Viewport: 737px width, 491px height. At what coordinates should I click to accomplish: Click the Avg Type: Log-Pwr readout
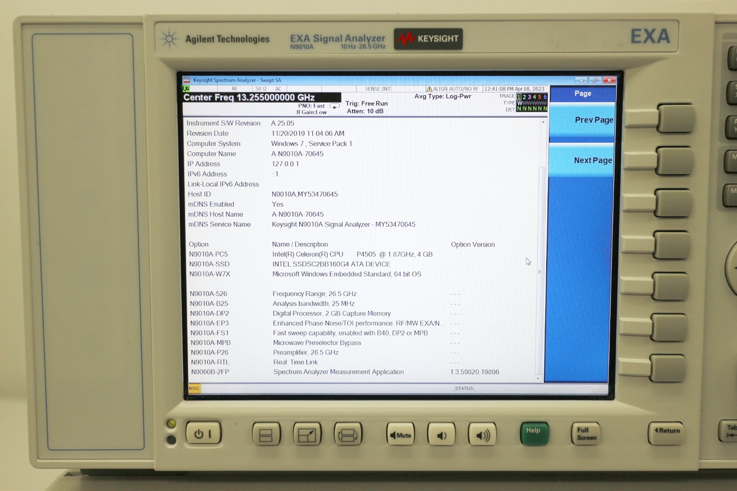click(x=443, y=96)
